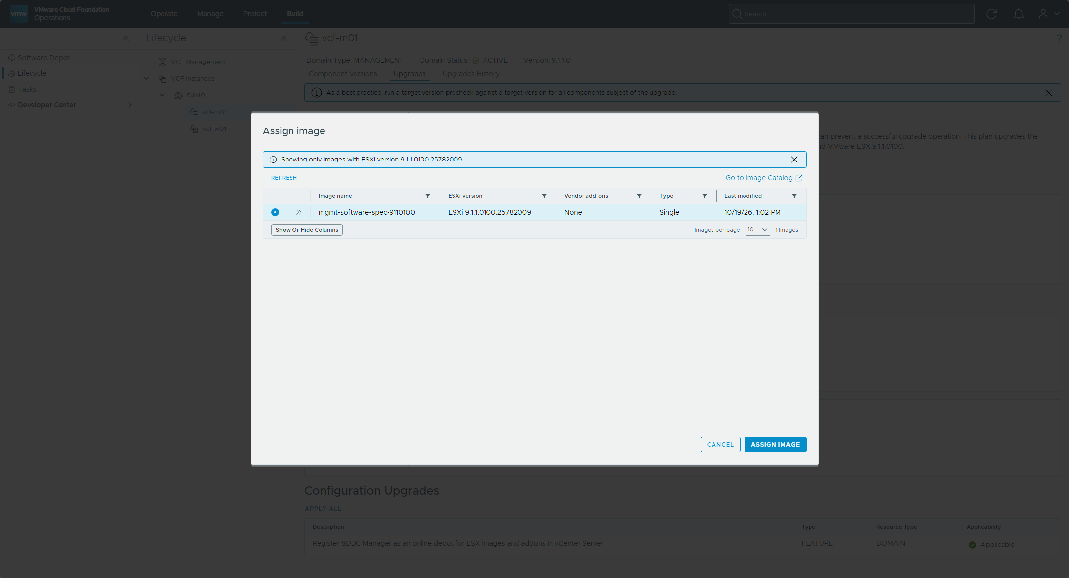The image size is (1069, 578).
Task: Dismiss the ESXi version info banner in dialog
Action: click(794, 160)
